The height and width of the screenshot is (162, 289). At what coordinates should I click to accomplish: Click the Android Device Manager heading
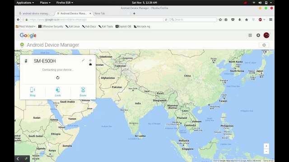pyautogui.click(x=53, y=45)
